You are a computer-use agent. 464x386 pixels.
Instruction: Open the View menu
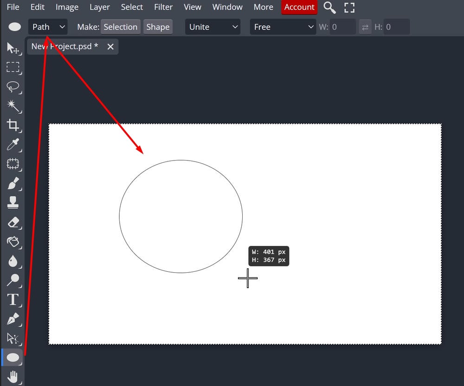click(193, 7)
